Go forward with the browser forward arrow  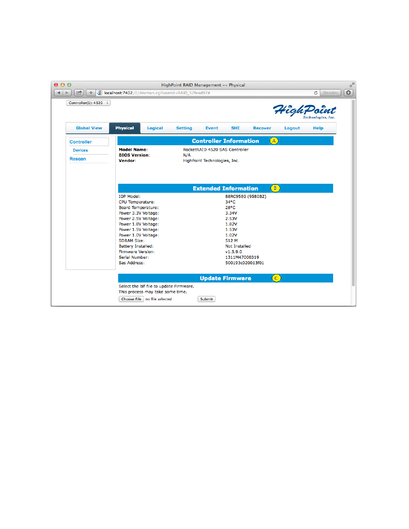[x=67, y=93]
